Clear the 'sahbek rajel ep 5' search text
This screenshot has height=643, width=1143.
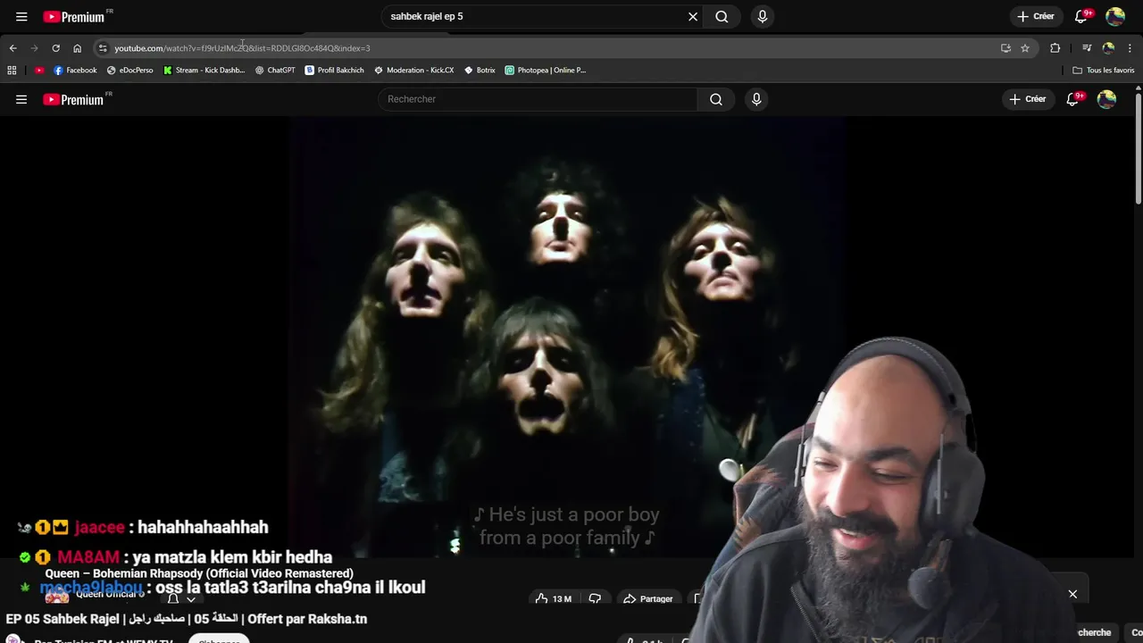692,16
